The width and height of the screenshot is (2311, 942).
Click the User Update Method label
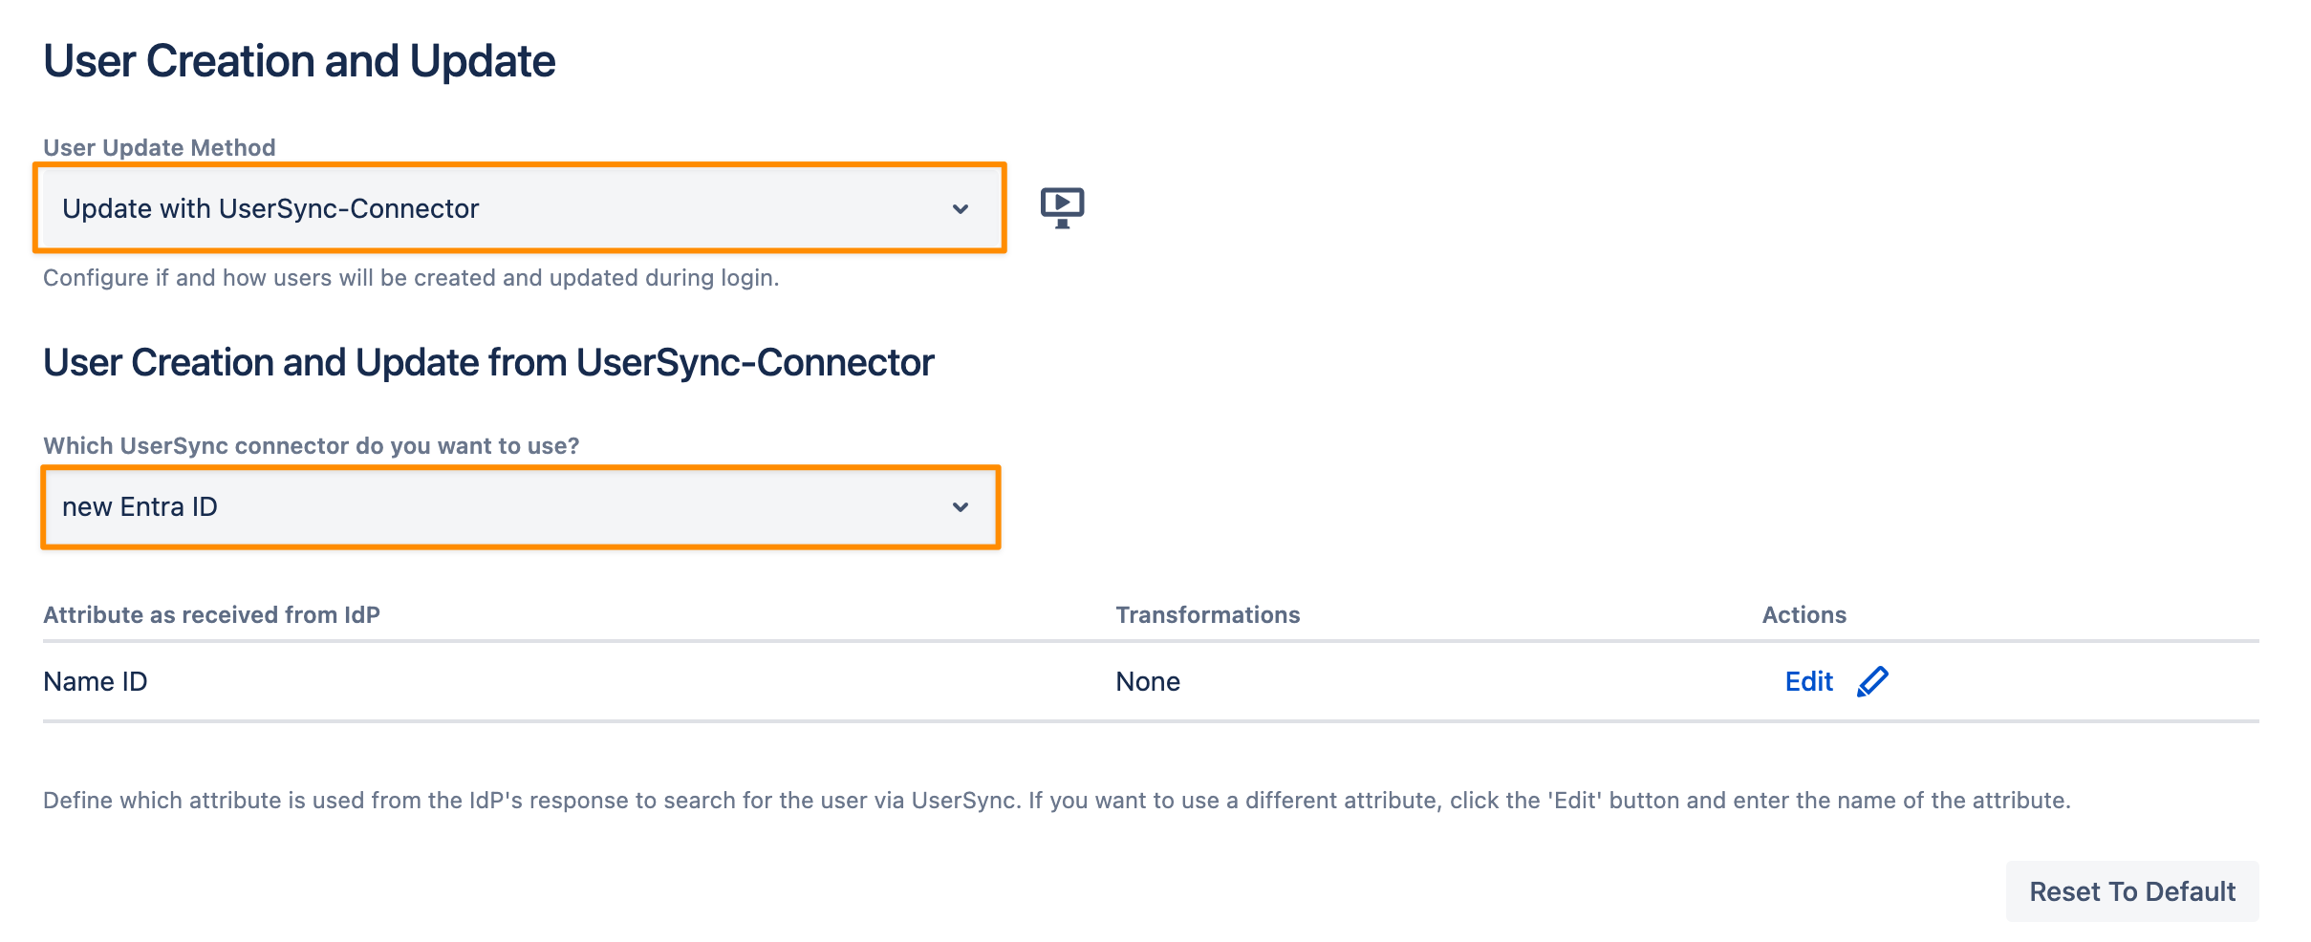point(160,147)
